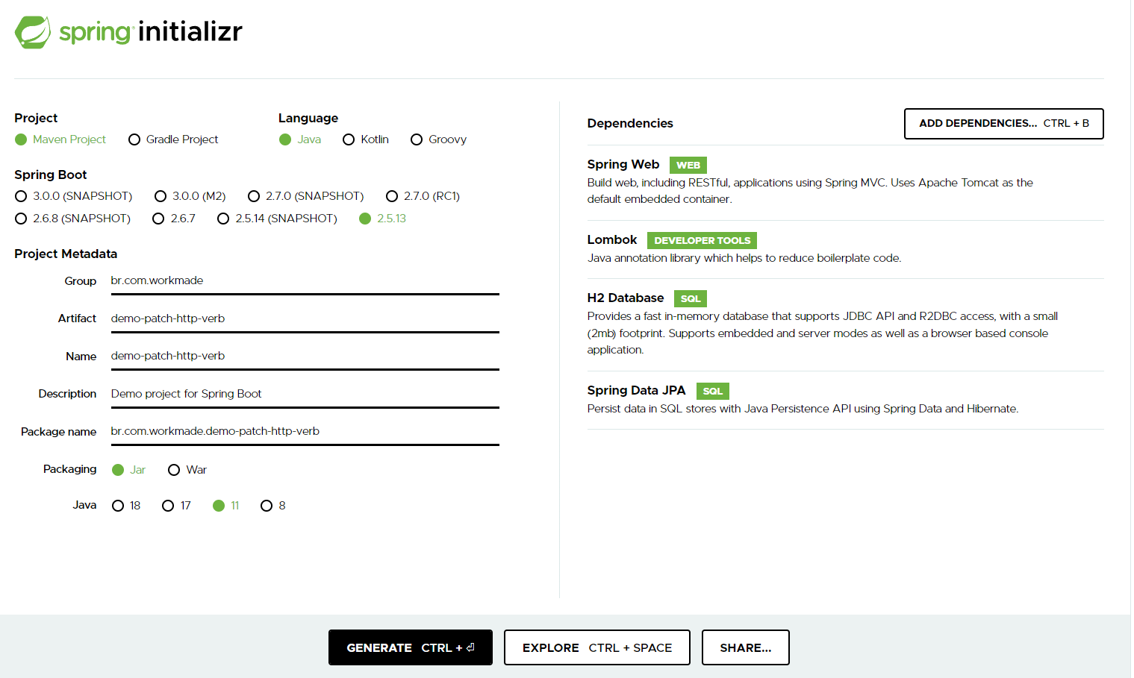The height and width of the screenshot is (678, 1134).
Task: Select Java version 18
Action: point(126,506)
